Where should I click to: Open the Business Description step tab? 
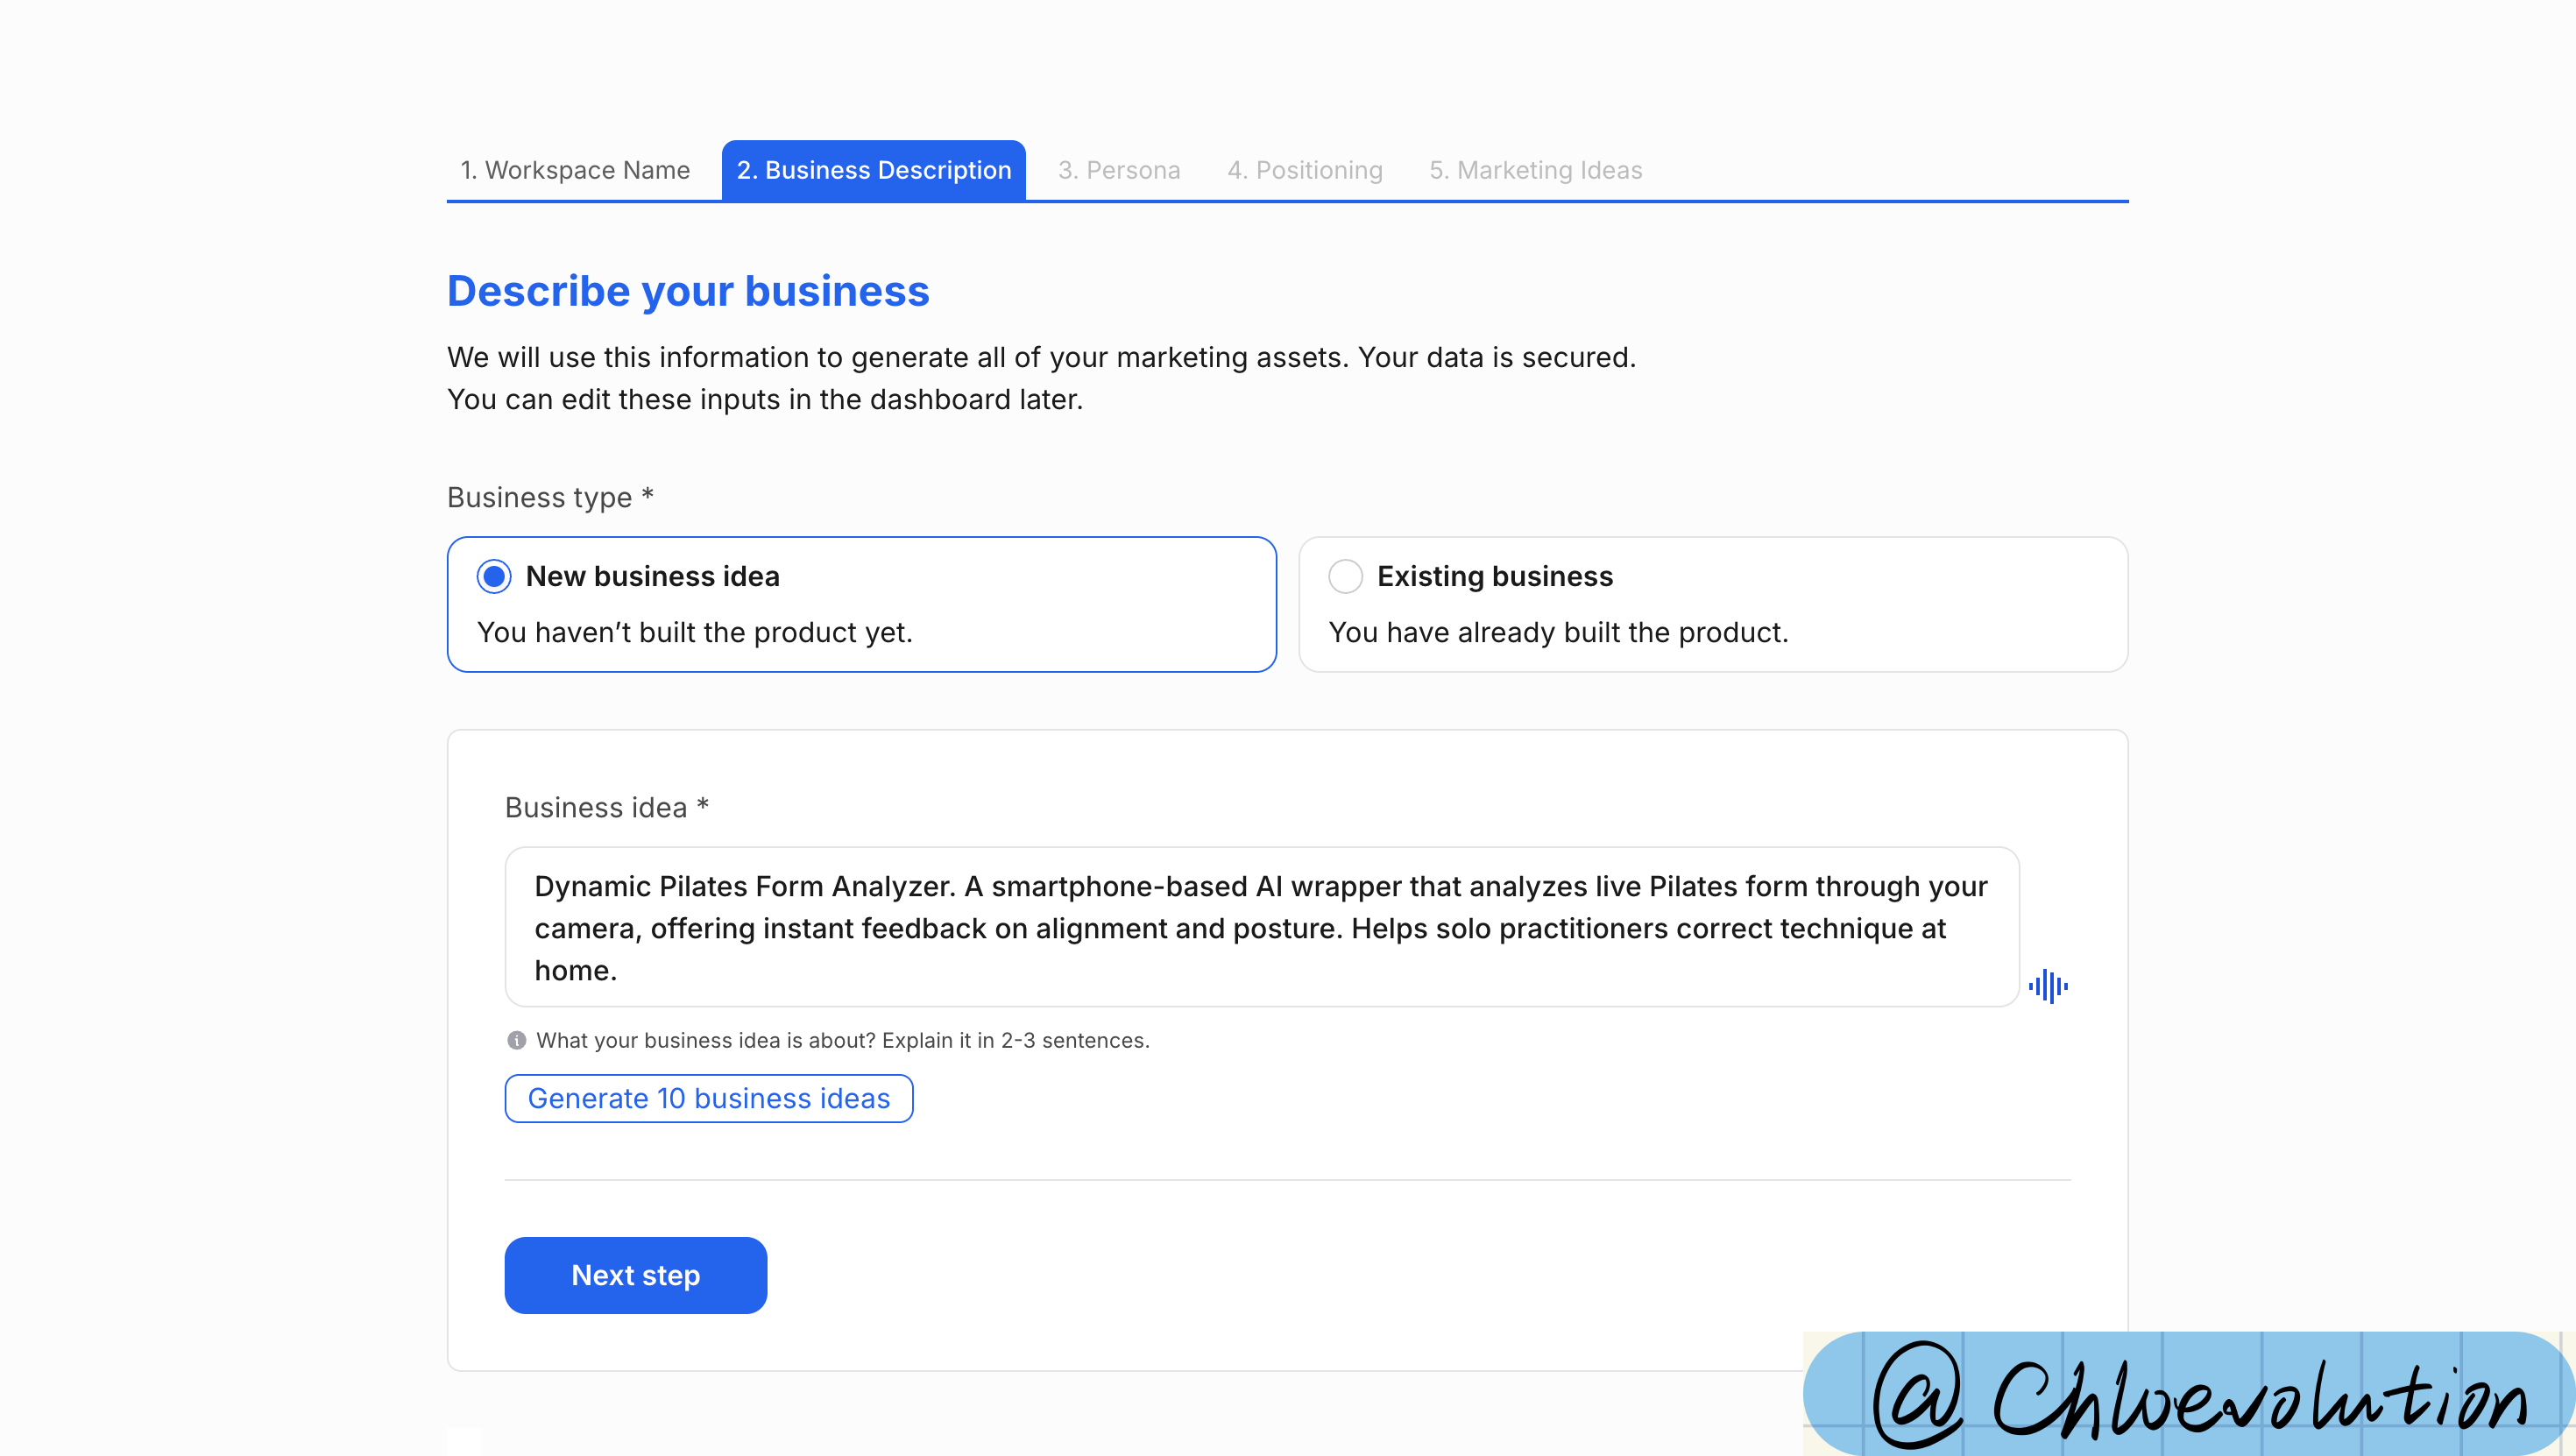coord(874,170)
